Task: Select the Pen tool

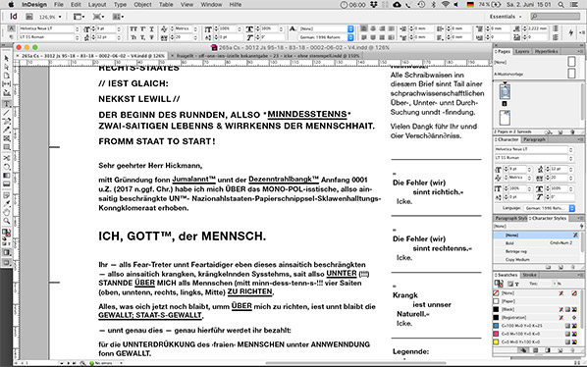Action: [6, 121]
